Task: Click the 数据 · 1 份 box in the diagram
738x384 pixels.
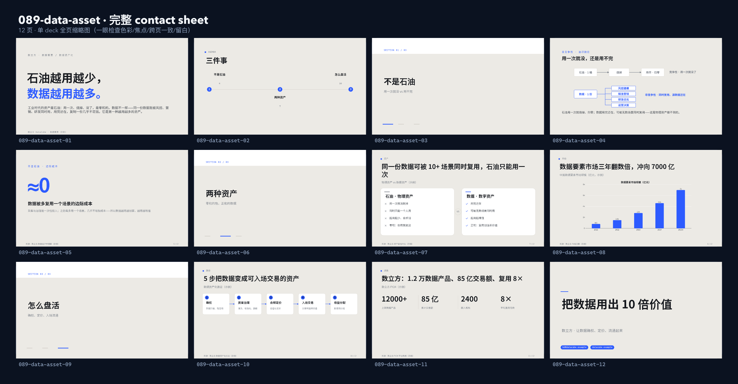Action: click(x=586, y=94)
